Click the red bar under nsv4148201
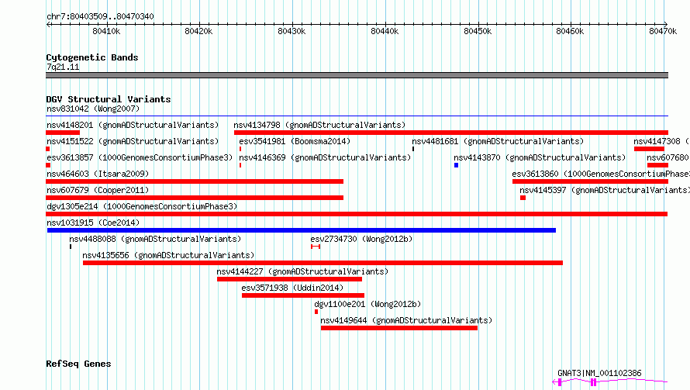690x390 pixels. 63,133
